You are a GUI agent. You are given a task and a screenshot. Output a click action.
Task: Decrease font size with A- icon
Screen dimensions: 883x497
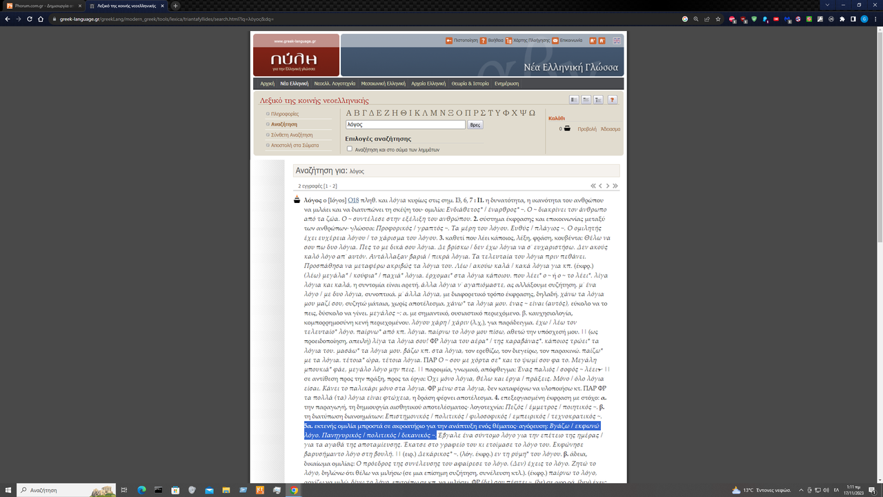pyautogui.click(x=602, y=41)
